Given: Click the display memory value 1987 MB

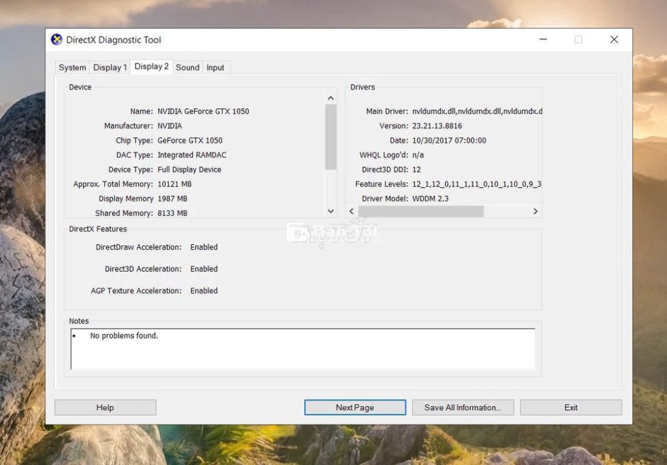Looking at the screenshot, I should tap(172, 198).
